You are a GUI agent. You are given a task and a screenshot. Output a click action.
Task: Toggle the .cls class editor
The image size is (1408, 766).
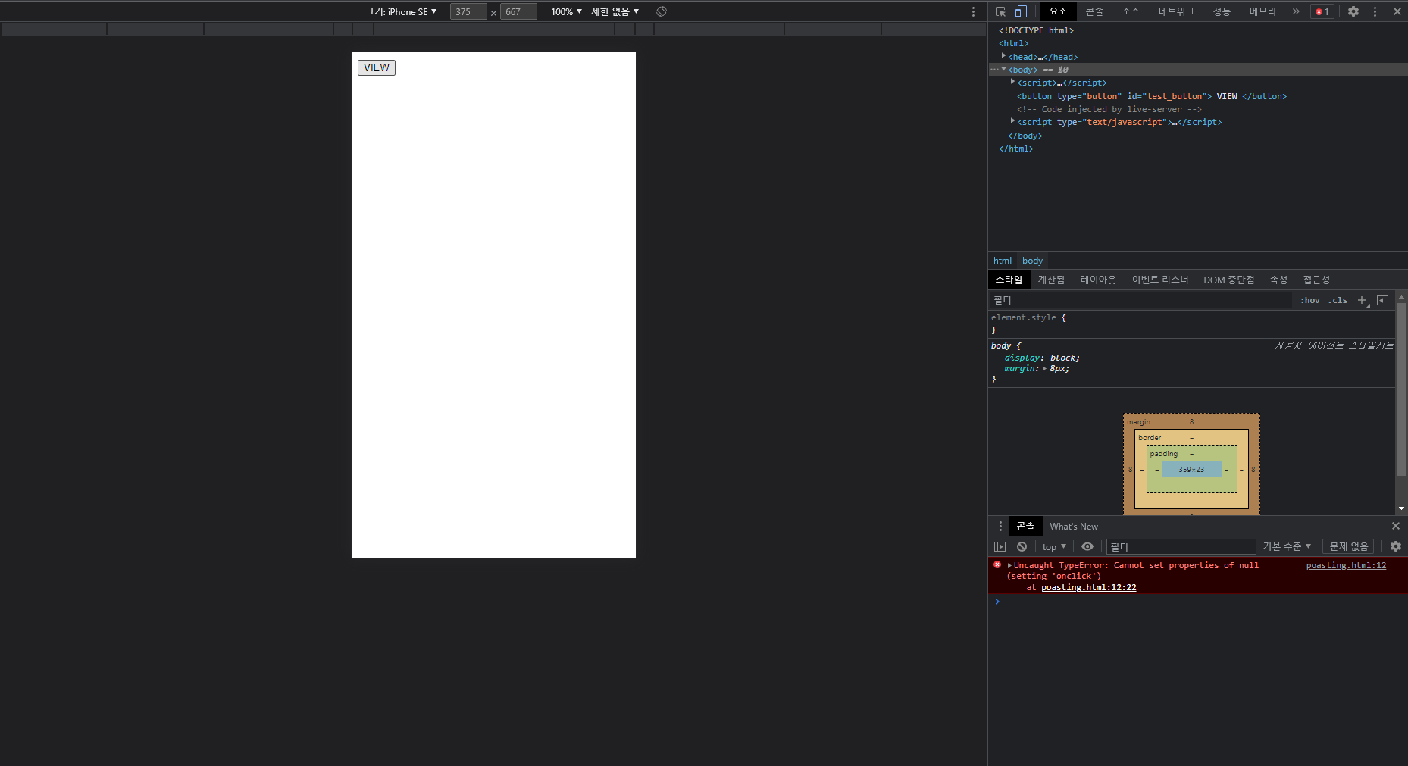click(1338, 300)
